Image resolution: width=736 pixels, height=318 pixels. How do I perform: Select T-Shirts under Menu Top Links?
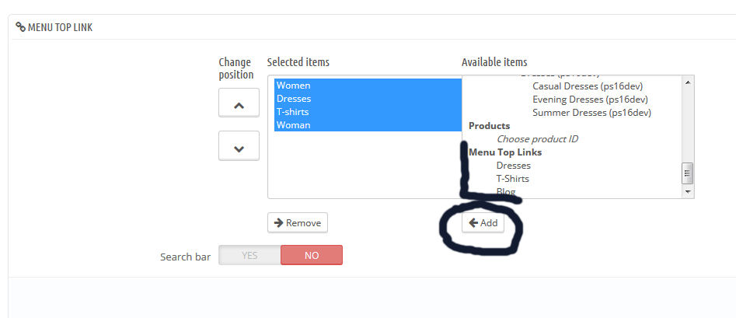coord(512,179)
